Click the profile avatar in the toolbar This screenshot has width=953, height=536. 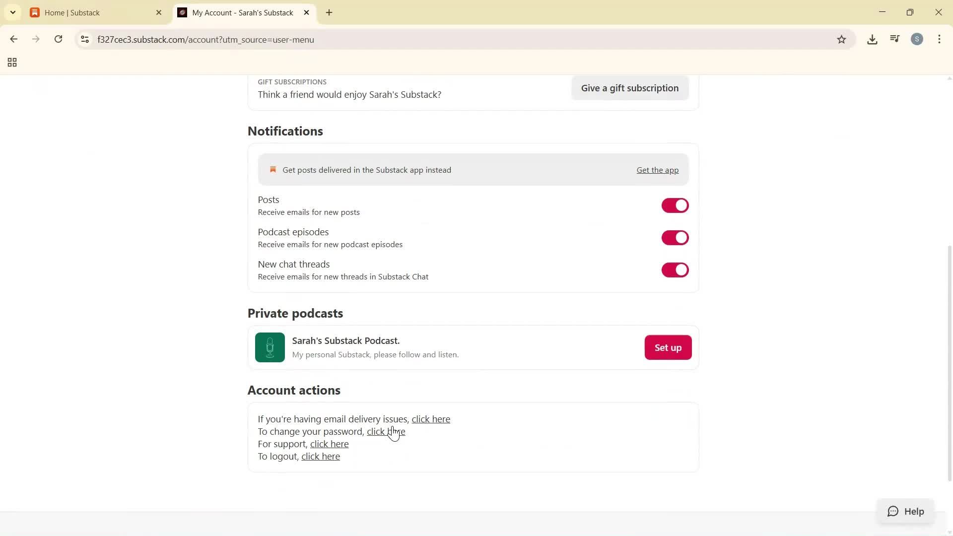pyautogui.click(x=917, y=39)
